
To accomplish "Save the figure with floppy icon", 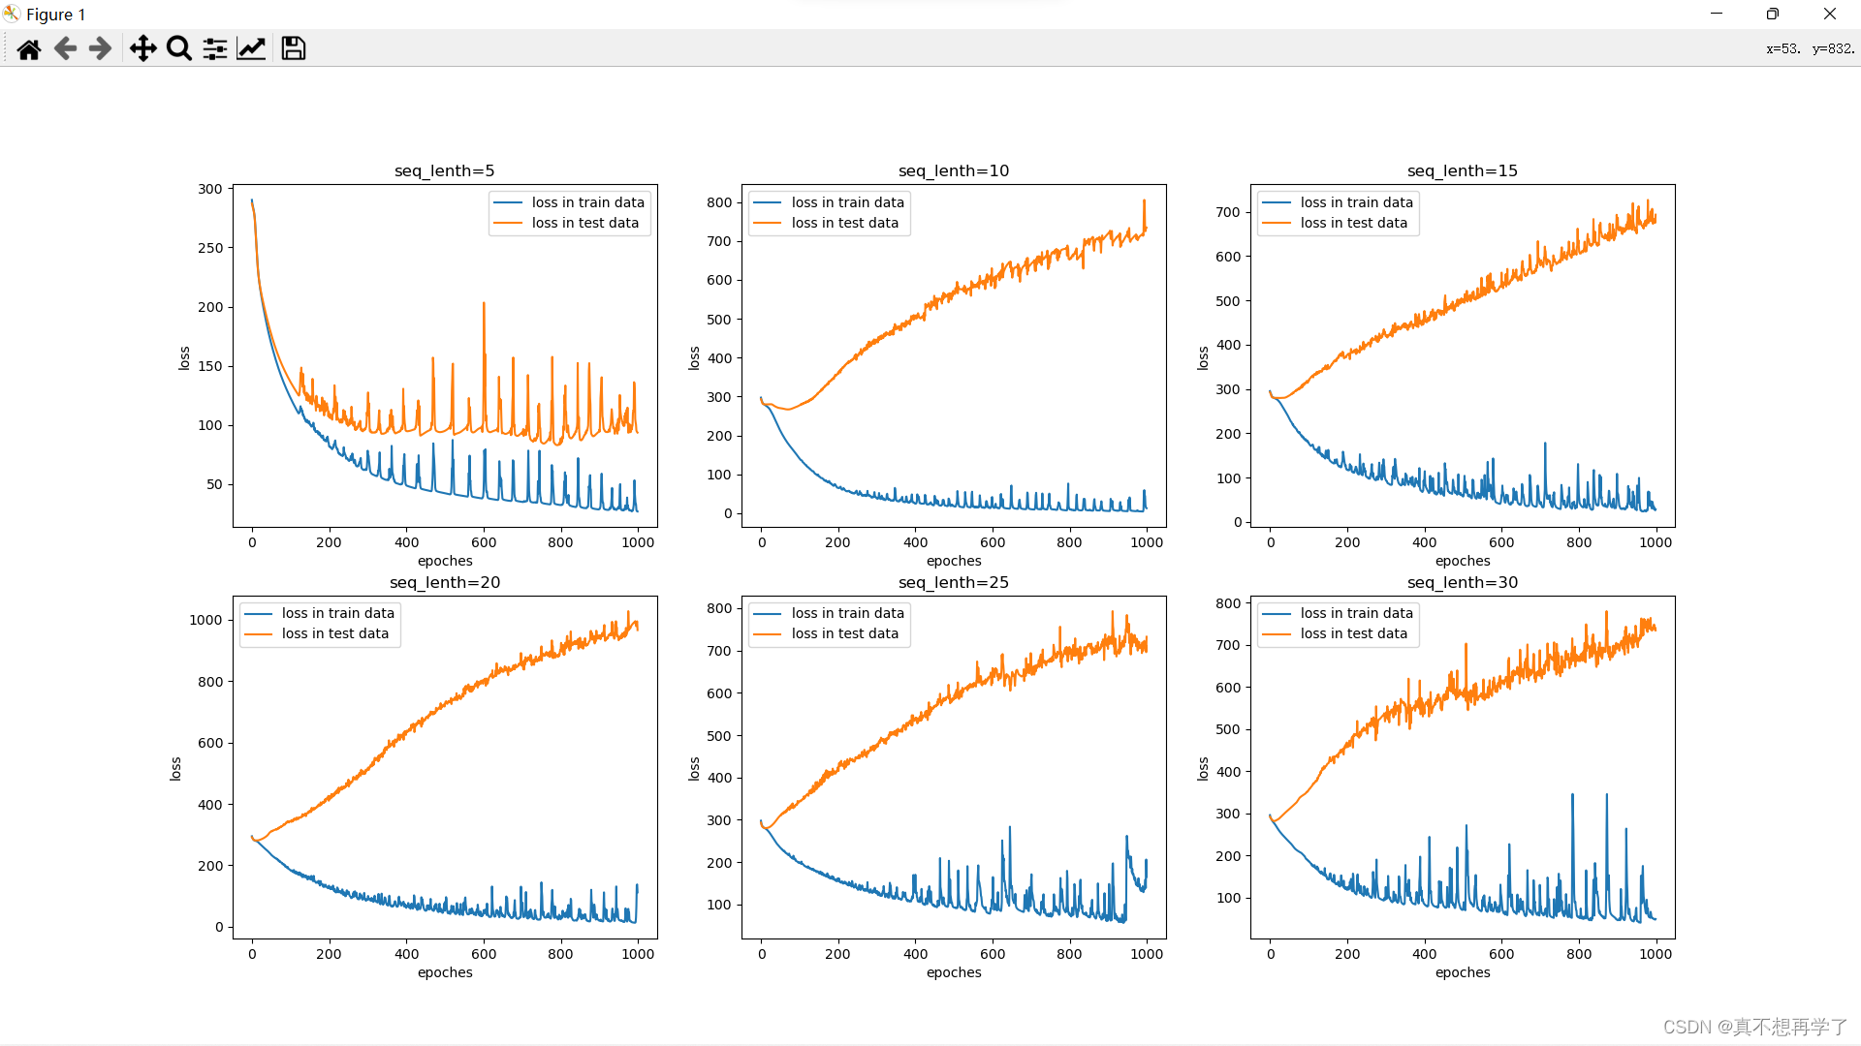I will (294, 49).
